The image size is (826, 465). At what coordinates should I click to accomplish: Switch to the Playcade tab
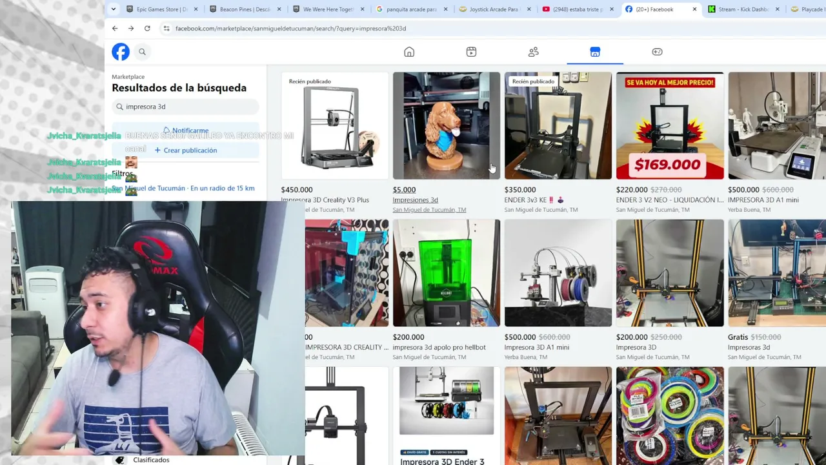pyautogui.click(x=807, y=9)
